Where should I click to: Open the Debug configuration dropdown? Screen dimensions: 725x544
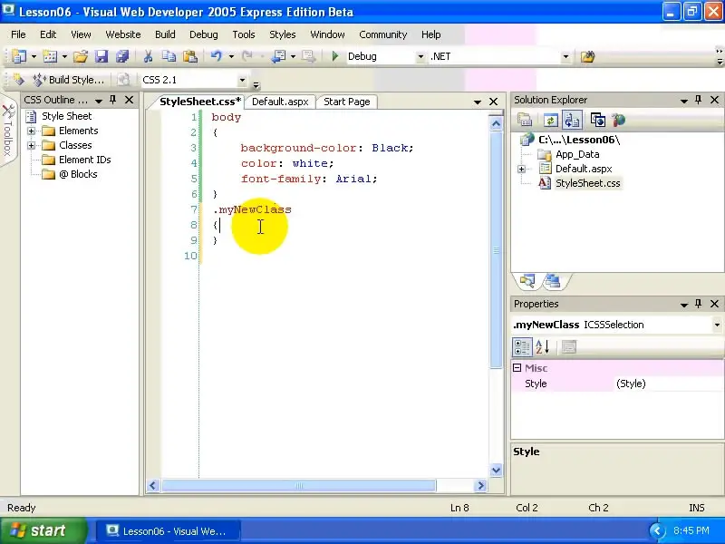click(420, 56)
